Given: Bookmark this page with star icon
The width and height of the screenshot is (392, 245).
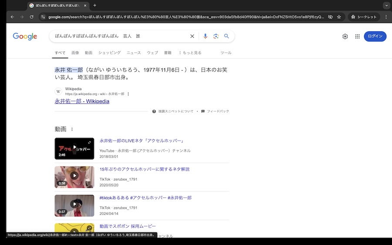Looking at the screenshot, I should (x=339, y=17).
